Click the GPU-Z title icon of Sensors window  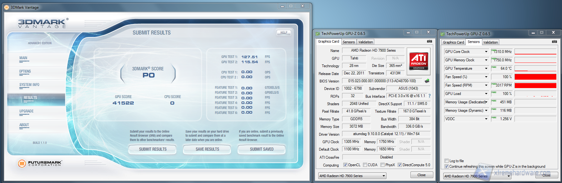pos(443,34)
